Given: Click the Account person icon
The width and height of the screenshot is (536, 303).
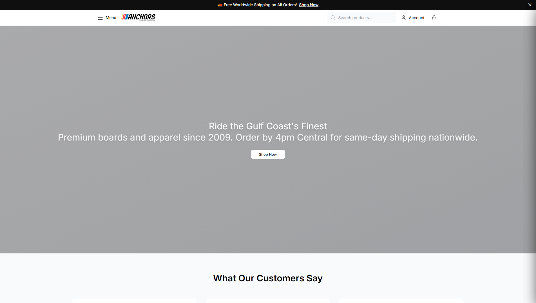Looking at the screenshot, I should 403,18.
